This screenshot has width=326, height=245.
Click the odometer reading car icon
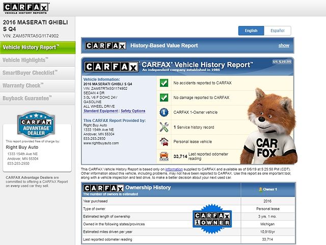164,156
